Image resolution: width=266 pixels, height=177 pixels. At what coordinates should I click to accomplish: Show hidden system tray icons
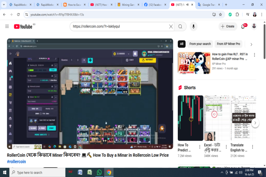coord(222,173)
